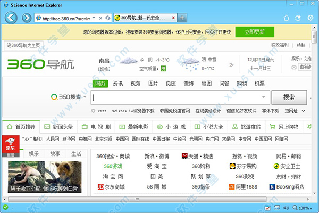
Task: Open a new tab with plus button
Action: pos(182,18)
